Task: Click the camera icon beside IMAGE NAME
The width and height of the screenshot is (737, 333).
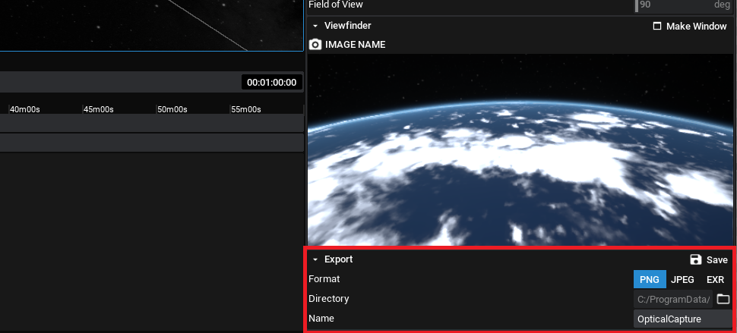Action: click(315, 45)
